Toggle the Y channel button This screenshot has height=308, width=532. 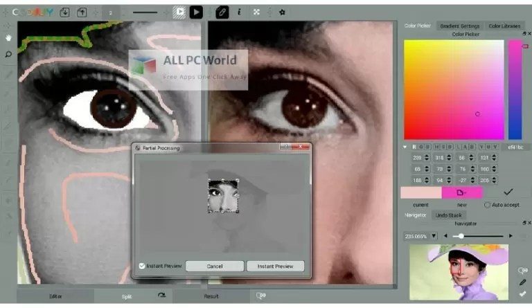pos(481,147)
